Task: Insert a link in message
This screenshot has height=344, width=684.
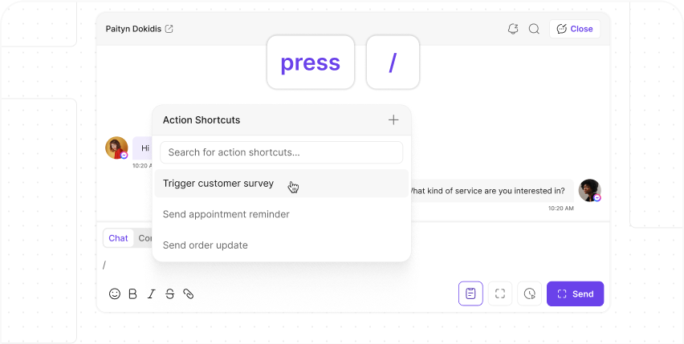Action: tap(188, 294)
